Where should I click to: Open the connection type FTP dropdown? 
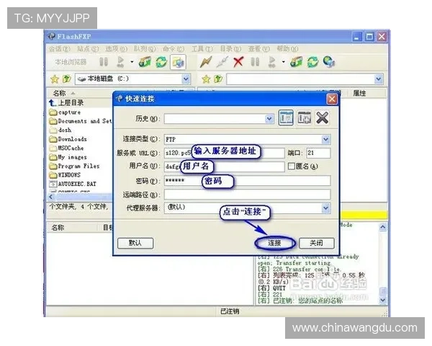pos(325,139)
